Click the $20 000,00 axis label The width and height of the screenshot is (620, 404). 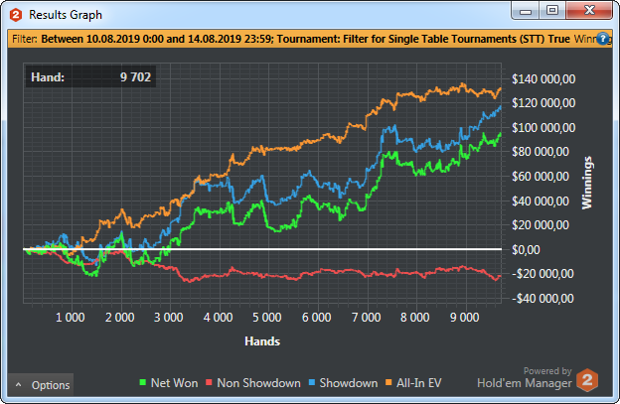tap(541, 225)
